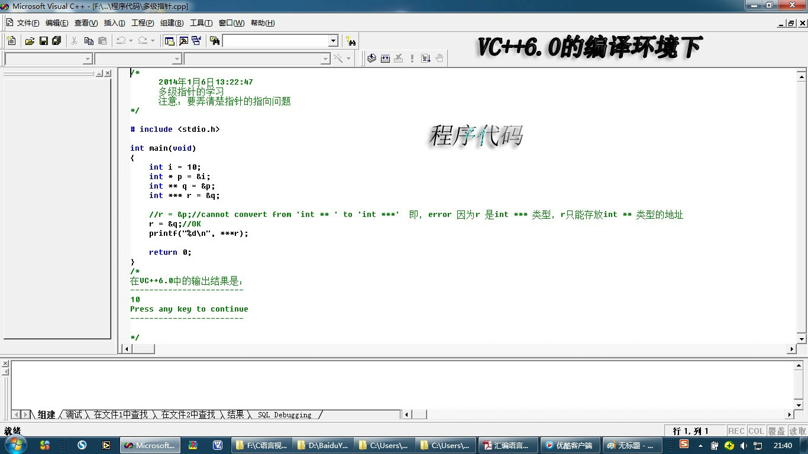Expand the WizardBar members combo box
The height and width of the screenshot is (454, 808).
click(325, 59)
